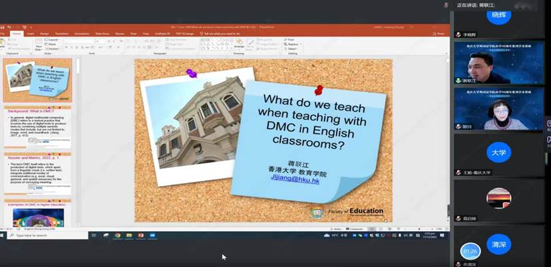Open Google Chrome from the taskbar

point(117,235)
